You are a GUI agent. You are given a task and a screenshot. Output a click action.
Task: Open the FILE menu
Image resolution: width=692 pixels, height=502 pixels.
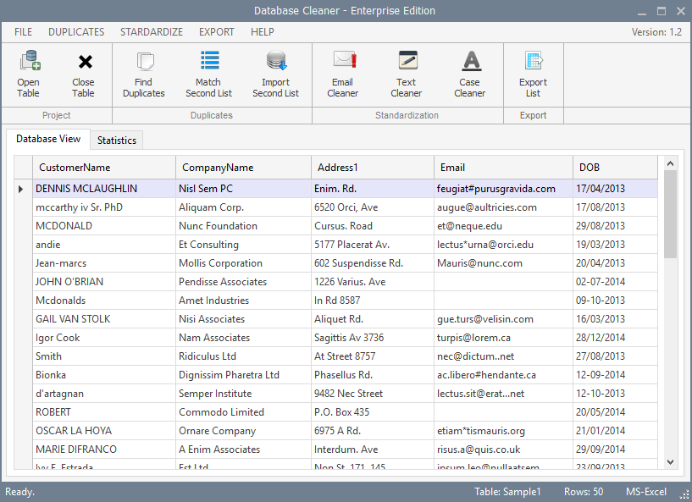point(22,31)
